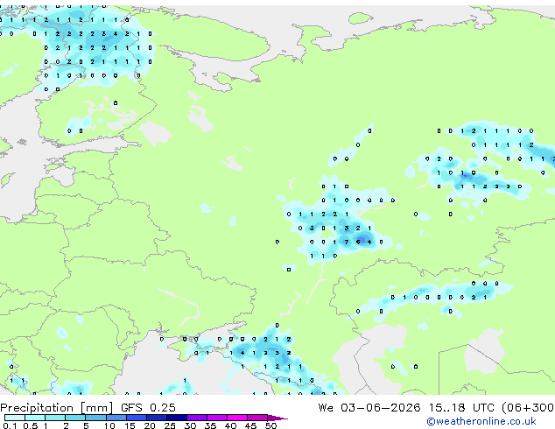Click legend scale number '0.5'
The height and width of the screenshot is (429, 555).
point(30,425)
